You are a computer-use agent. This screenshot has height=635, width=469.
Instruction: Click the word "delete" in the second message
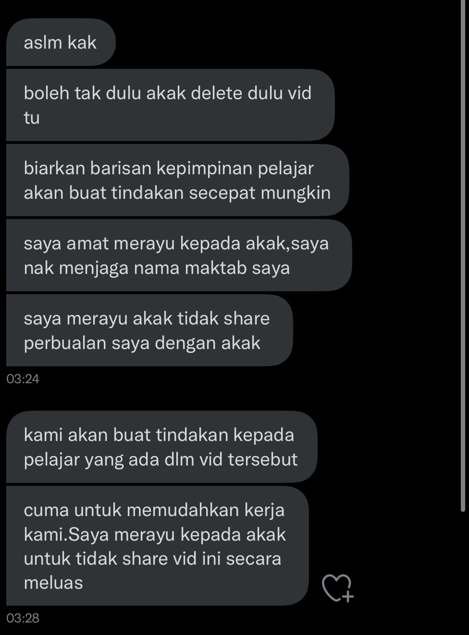click(217, 93)
